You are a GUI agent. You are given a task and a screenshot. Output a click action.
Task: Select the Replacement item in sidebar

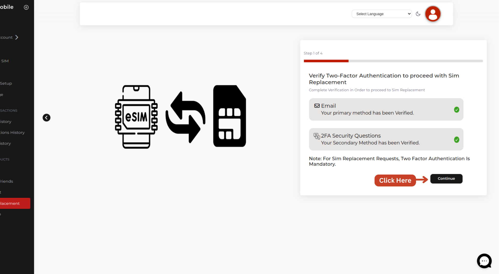tap(14, 203)
